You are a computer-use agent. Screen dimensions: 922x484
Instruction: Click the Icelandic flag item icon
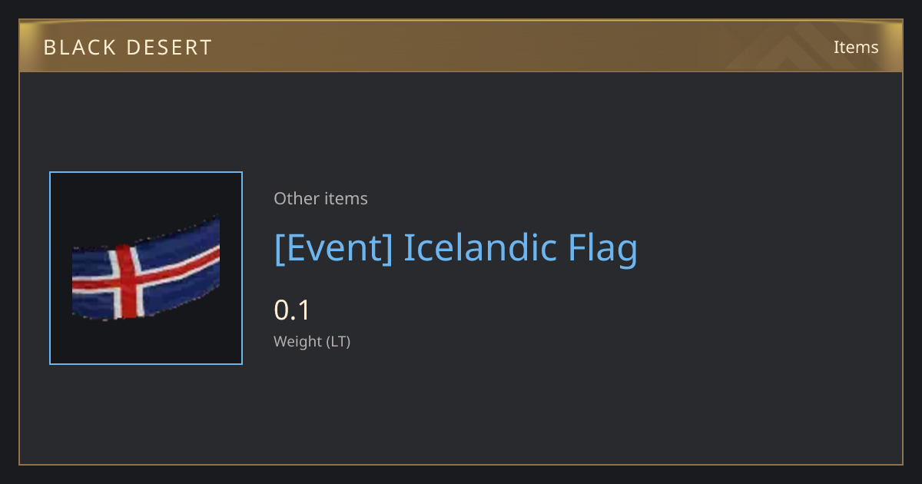point(146,268)
